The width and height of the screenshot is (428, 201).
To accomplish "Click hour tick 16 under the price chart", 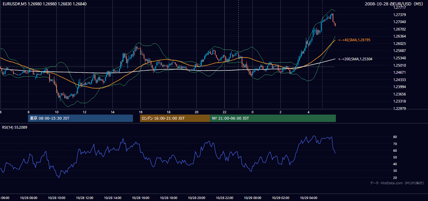I will point(141,112).
